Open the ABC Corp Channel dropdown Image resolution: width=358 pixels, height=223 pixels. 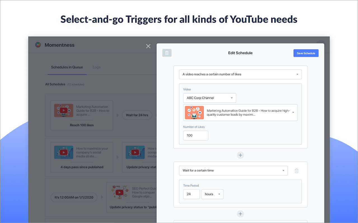click(x=210, y=98)
